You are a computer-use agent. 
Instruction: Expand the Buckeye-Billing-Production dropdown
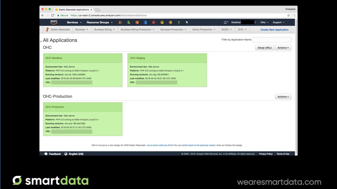[138, 30]
